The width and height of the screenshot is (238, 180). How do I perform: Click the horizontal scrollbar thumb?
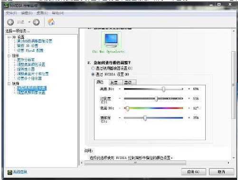click(x=135, y=163)
